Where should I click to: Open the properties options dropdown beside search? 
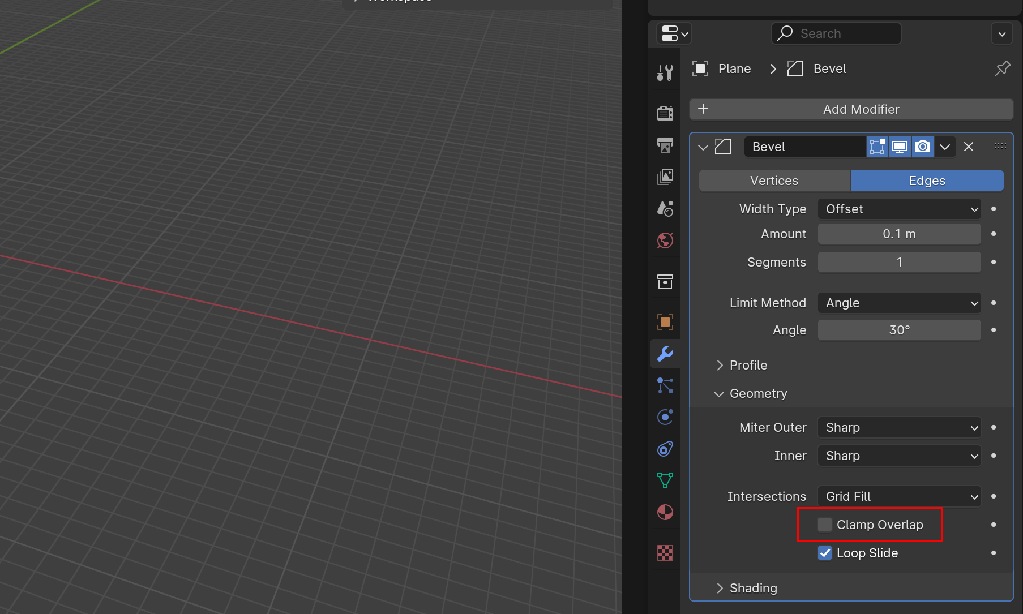(1002, 33)
